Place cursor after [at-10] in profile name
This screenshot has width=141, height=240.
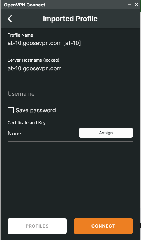[x=81, y=43]
